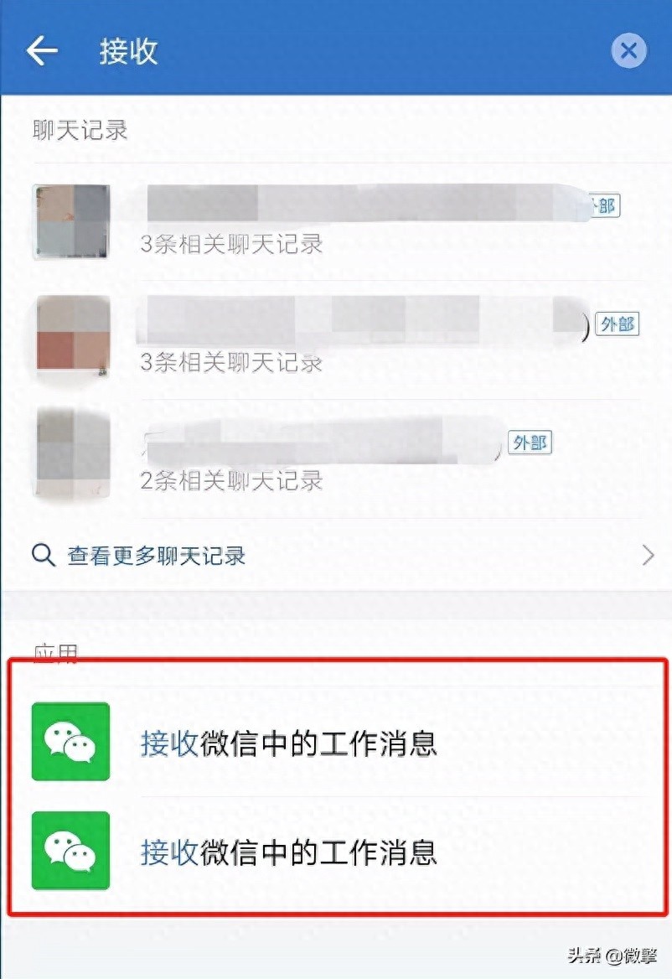Screen dimensions: 672x979
Task: Expand more chat records with the chevron
Action: (x=649, y=555)
